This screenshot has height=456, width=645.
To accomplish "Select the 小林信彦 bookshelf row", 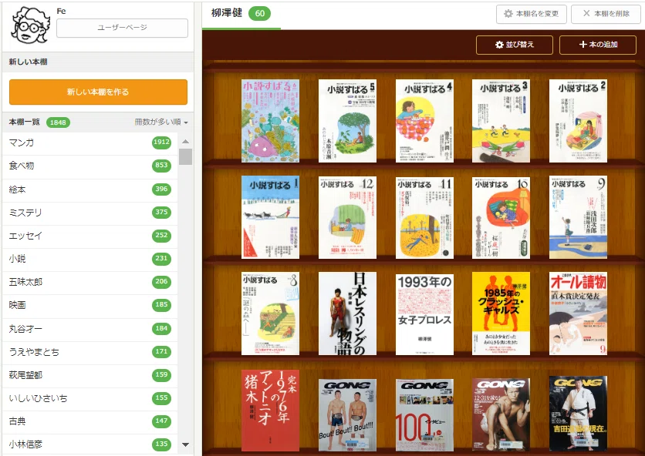I will point(90,444).
